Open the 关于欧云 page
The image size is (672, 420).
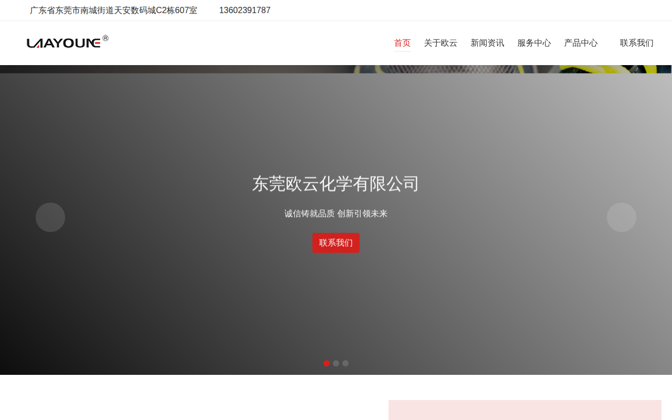click(440, 43)
